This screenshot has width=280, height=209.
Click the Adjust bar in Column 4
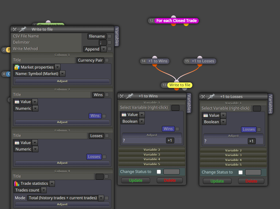click(x=62, y=204)
